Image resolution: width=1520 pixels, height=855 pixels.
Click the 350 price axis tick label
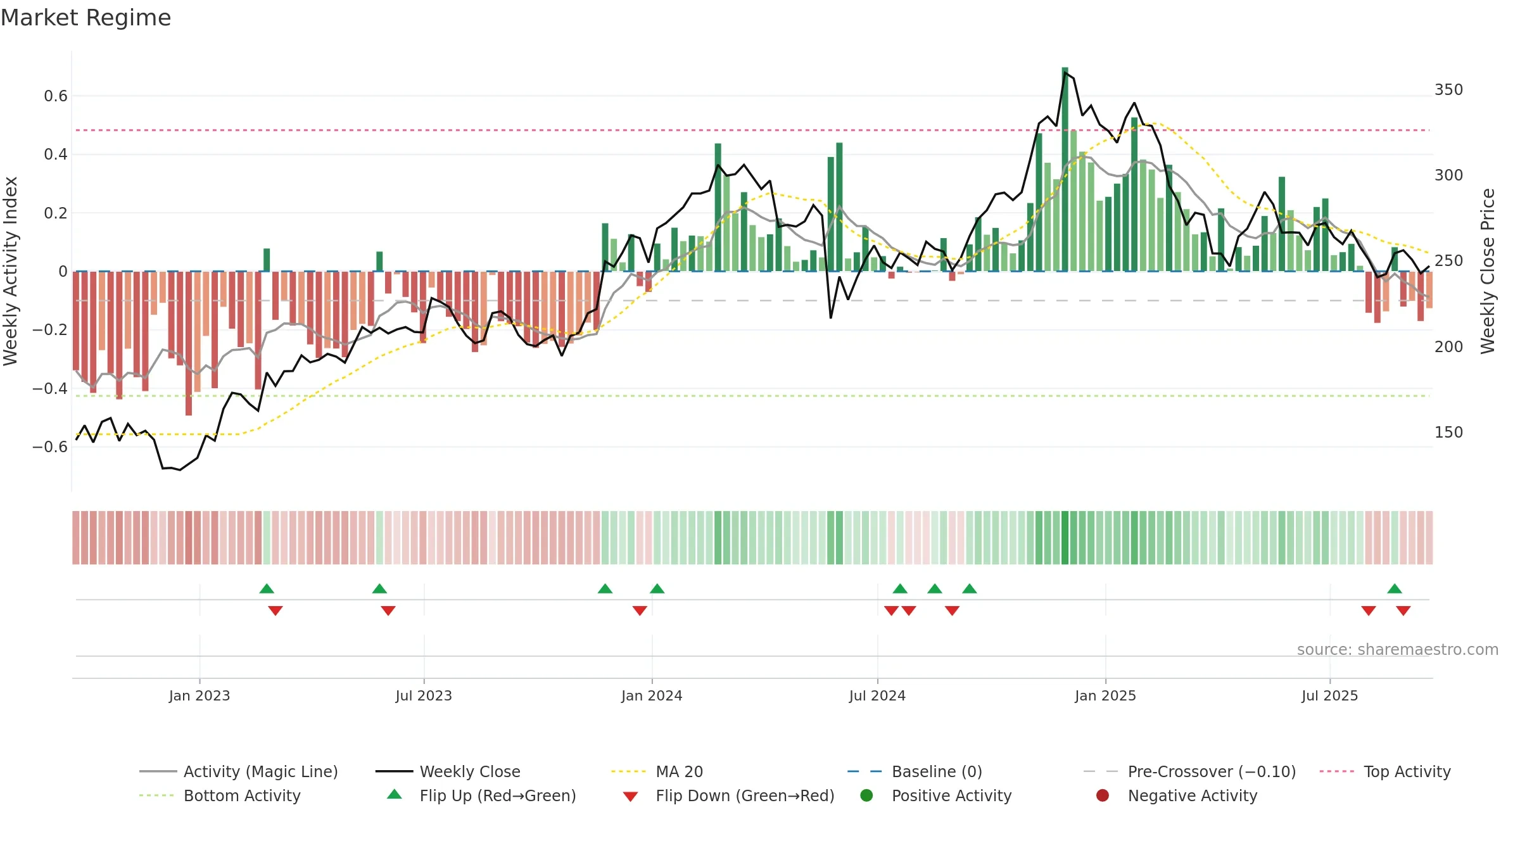(1448, 90)
